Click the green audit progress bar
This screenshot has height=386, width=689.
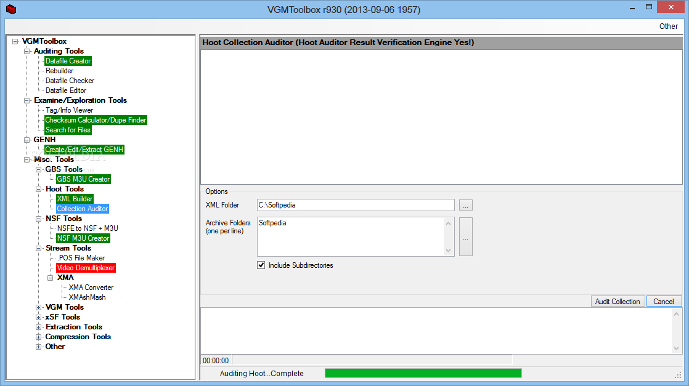(423, 373)
